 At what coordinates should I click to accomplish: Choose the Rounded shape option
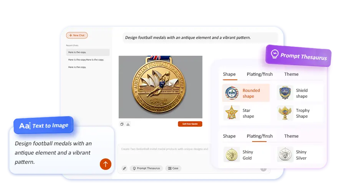coord(246,93)
